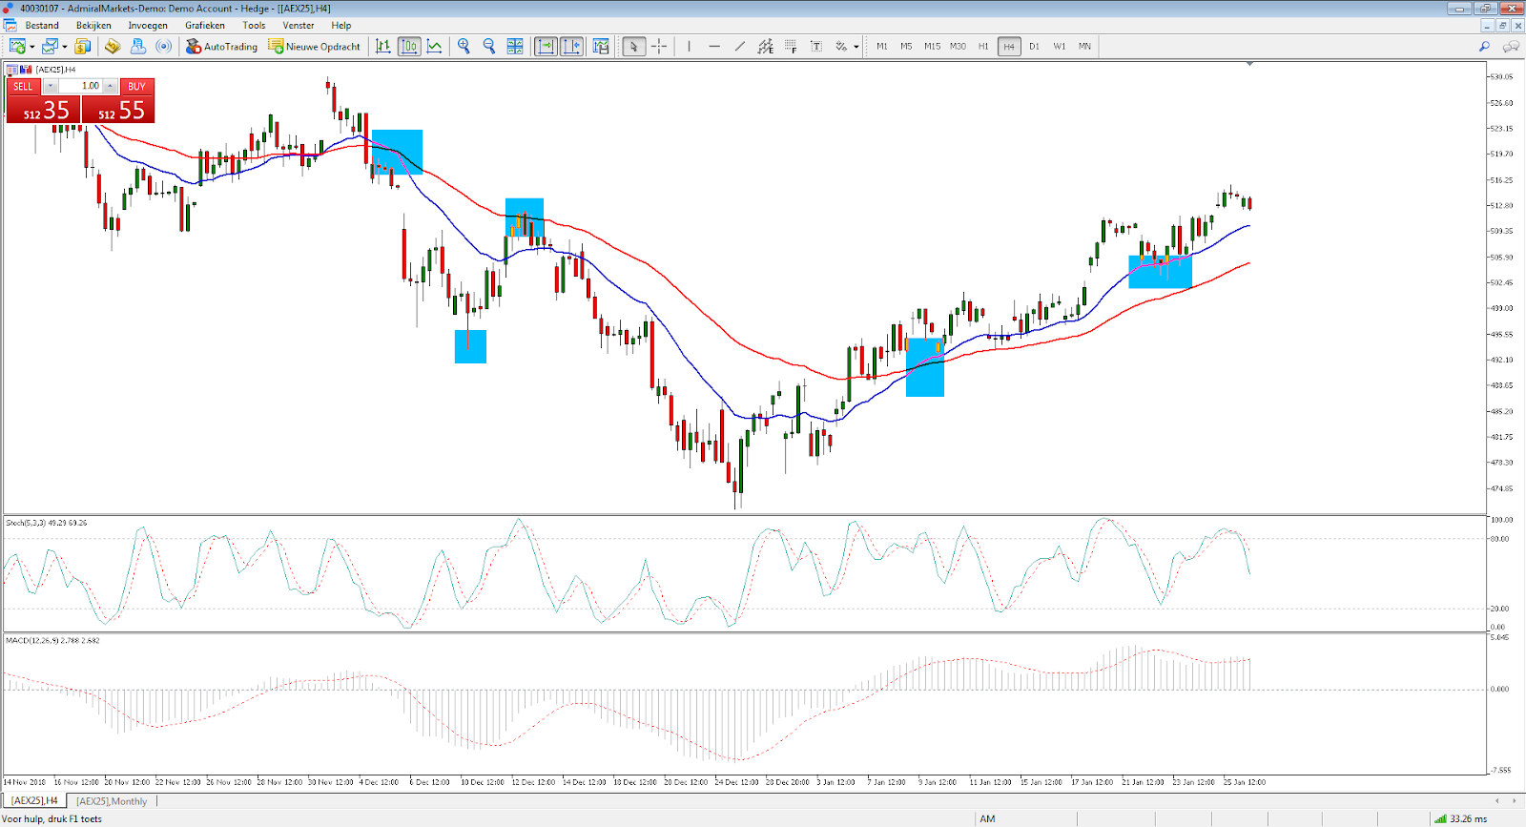The image size is (1526, 827).
Task: Increase trade volume with up stepper
Action: [x=111, y=86]
